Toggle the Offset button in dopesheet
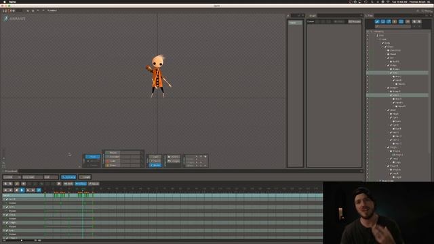 pyautogui.click(x=81, y=184)
